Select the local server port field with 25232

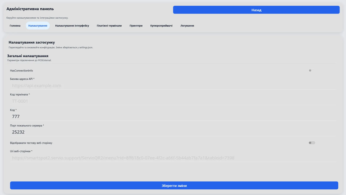point(173,132)
